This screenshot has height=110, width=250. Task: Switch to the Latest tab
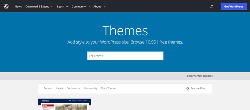click(60, 88)
